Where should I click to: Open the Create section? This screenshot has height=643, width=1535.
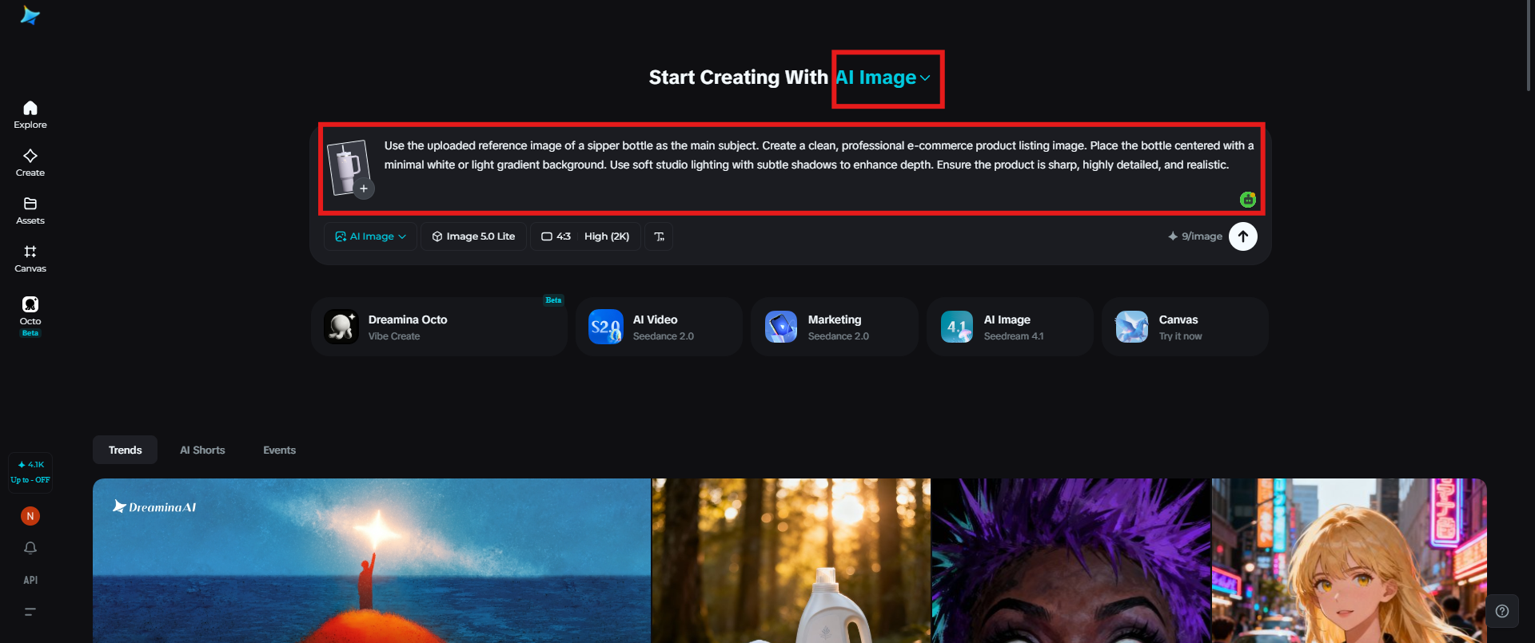point(30,162)
